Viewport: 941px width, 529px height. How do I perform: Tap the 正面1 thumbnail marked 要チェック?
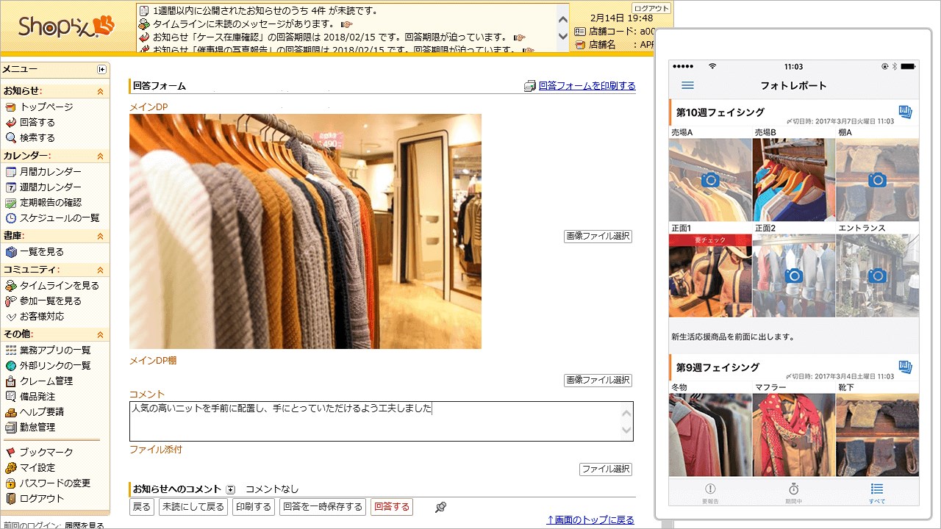tap(710, 276)
